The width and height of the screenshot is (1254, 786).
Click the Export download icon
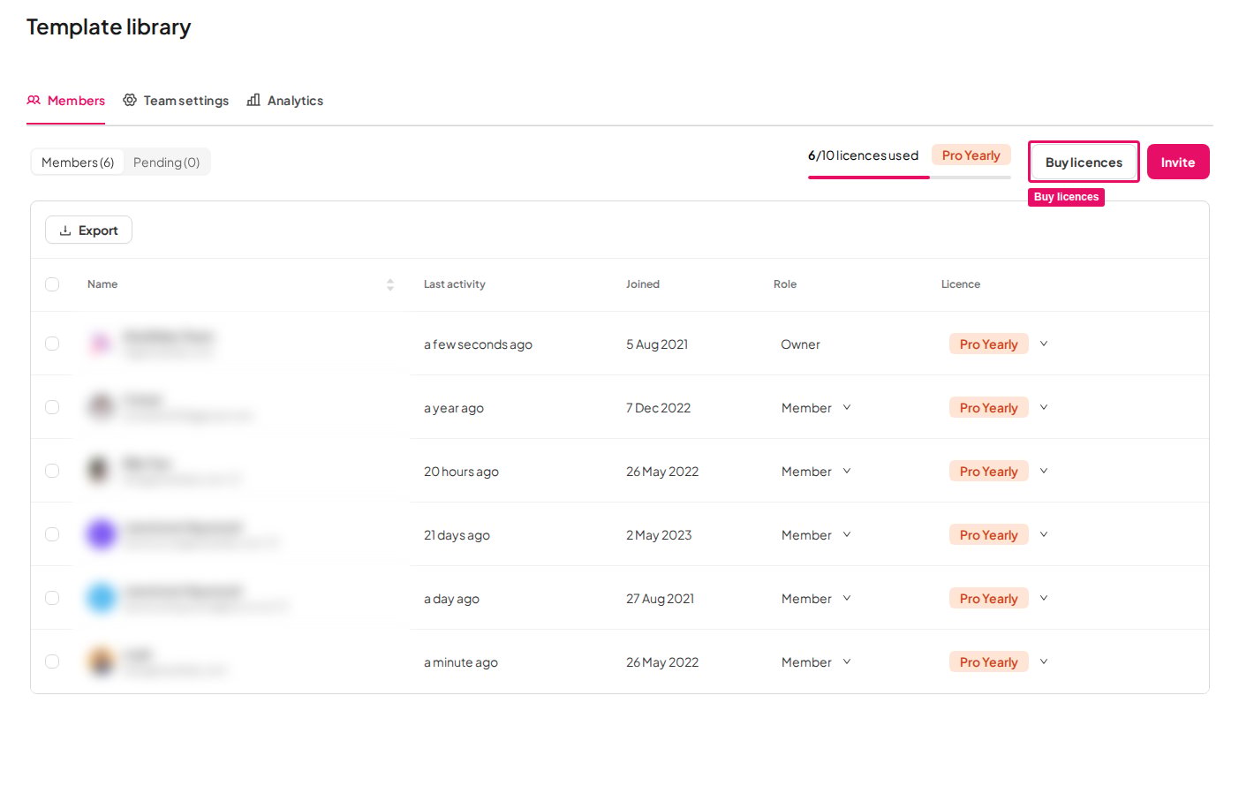[65, 231]
